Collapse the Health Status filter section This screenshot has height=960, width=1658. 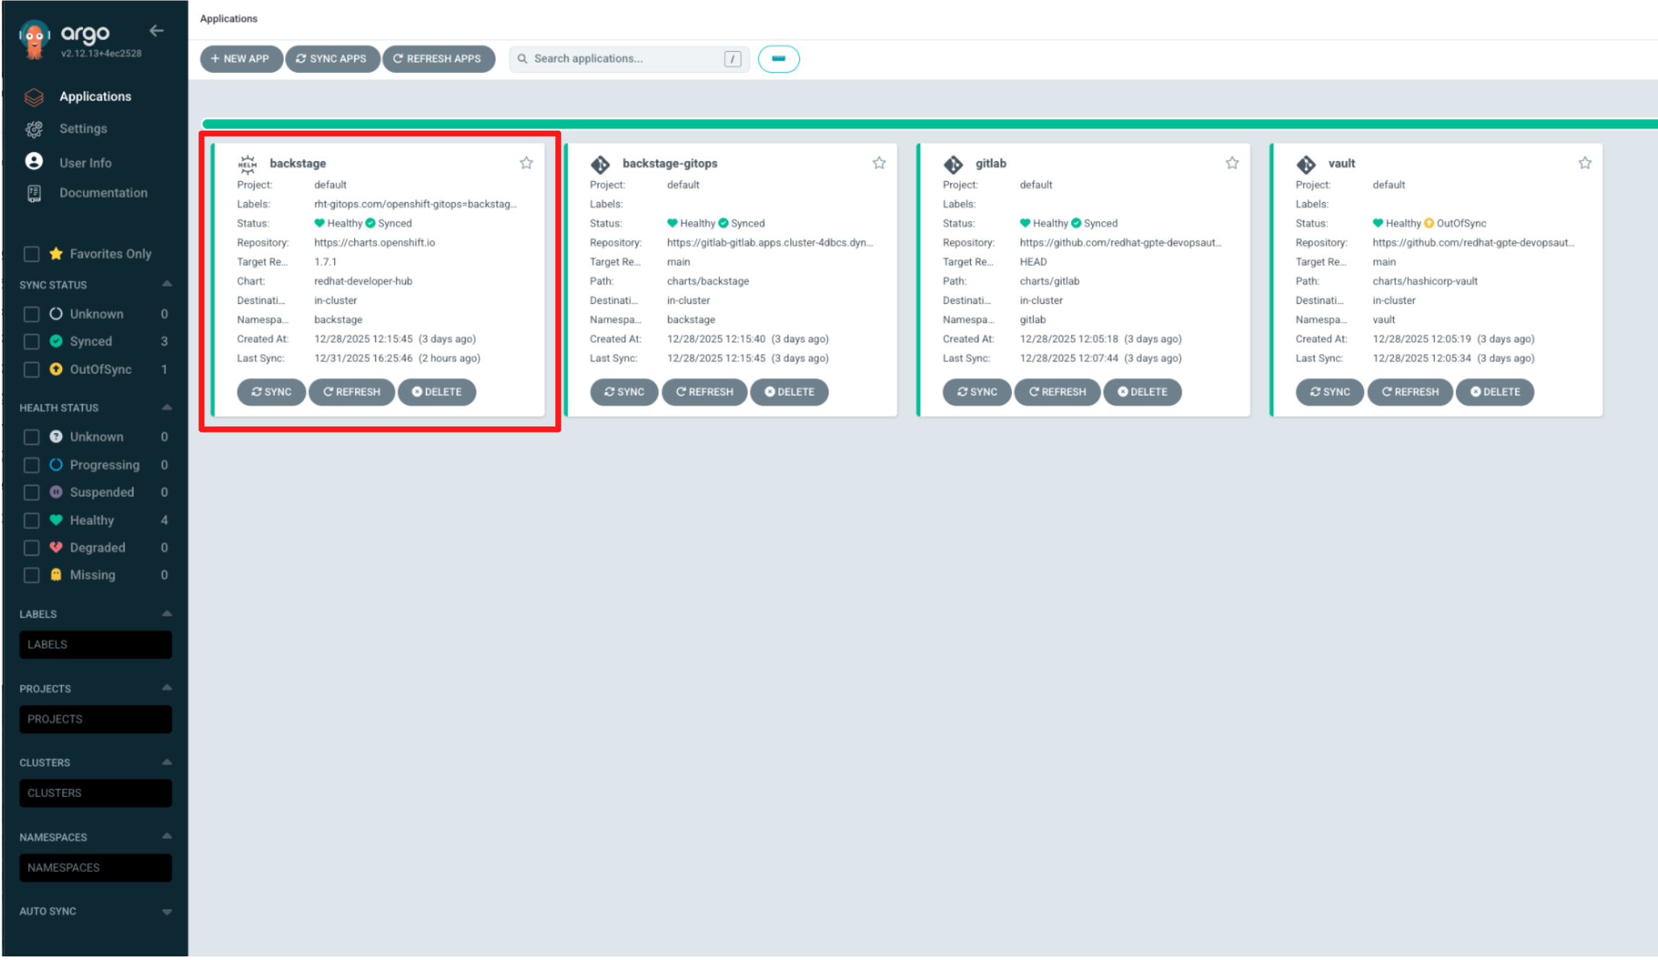tap(167, 408)
